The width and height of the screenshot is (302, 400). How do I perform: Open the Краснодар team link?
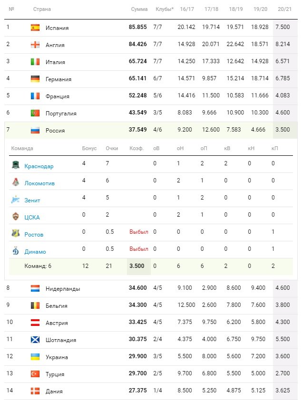pos(39,166)
